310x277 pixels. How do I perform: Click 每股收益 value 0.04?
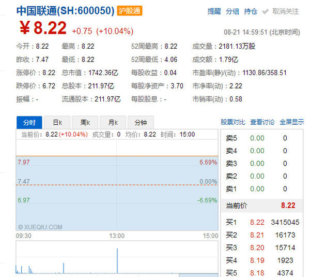(x=170, y=72)
